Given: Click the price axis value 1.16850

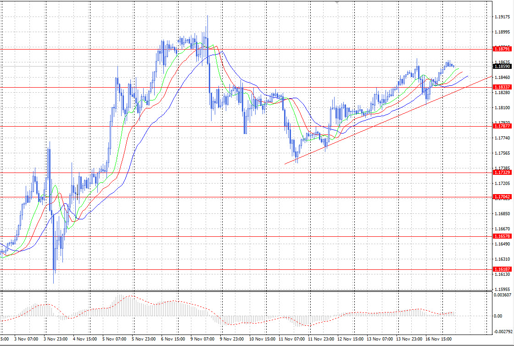Looking at the screenshot, I should (x=503, y=214).
